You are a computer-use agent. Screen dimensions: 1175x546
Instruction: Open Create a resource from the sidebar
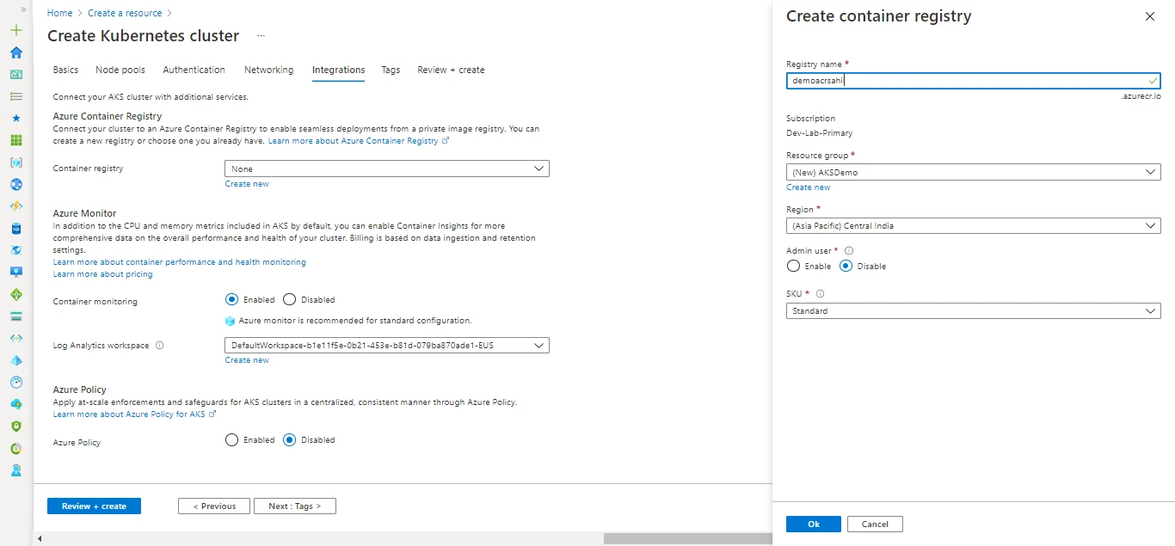pyautogui.click(x=16, y=30)
